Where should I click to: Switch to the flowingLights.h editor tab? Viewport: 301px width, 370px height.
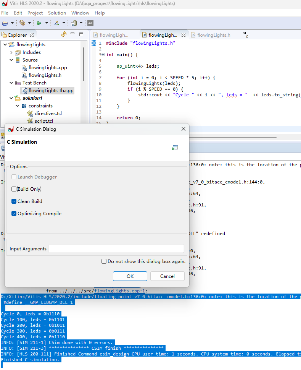(211, 35)
